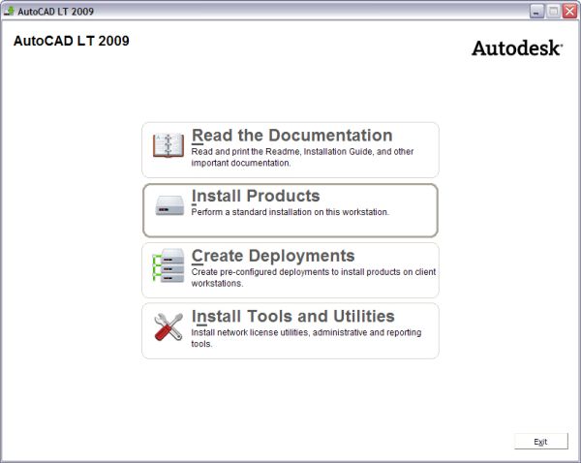
Task: Click the wrench and screwdriver icon
Action: (x=168, y=326)
